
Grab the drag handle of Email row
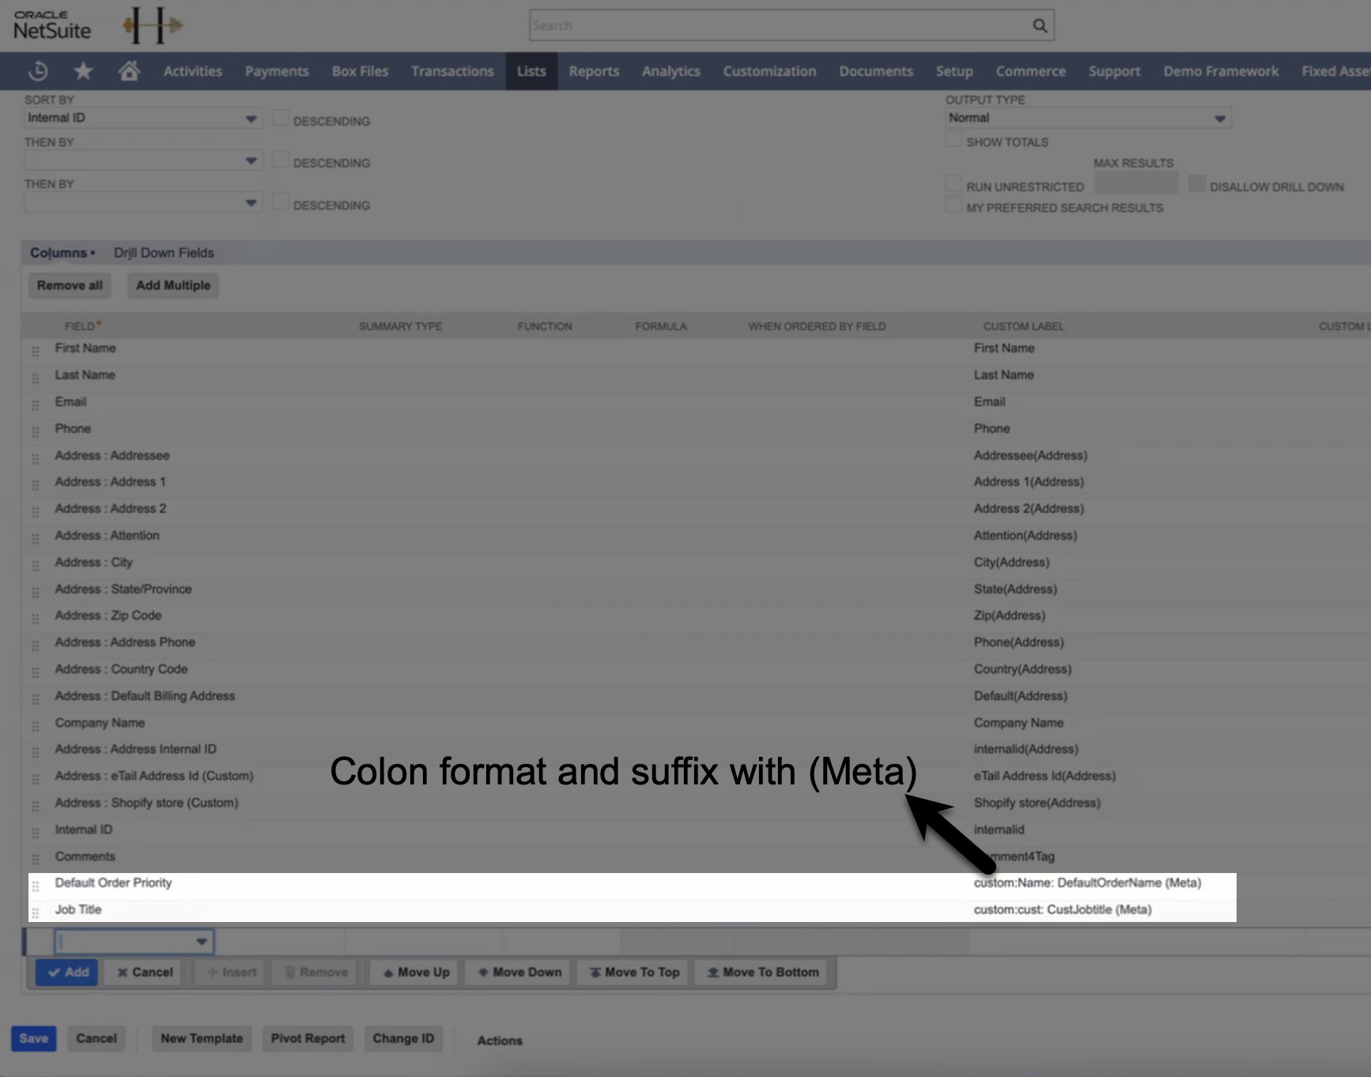[36, 405]
